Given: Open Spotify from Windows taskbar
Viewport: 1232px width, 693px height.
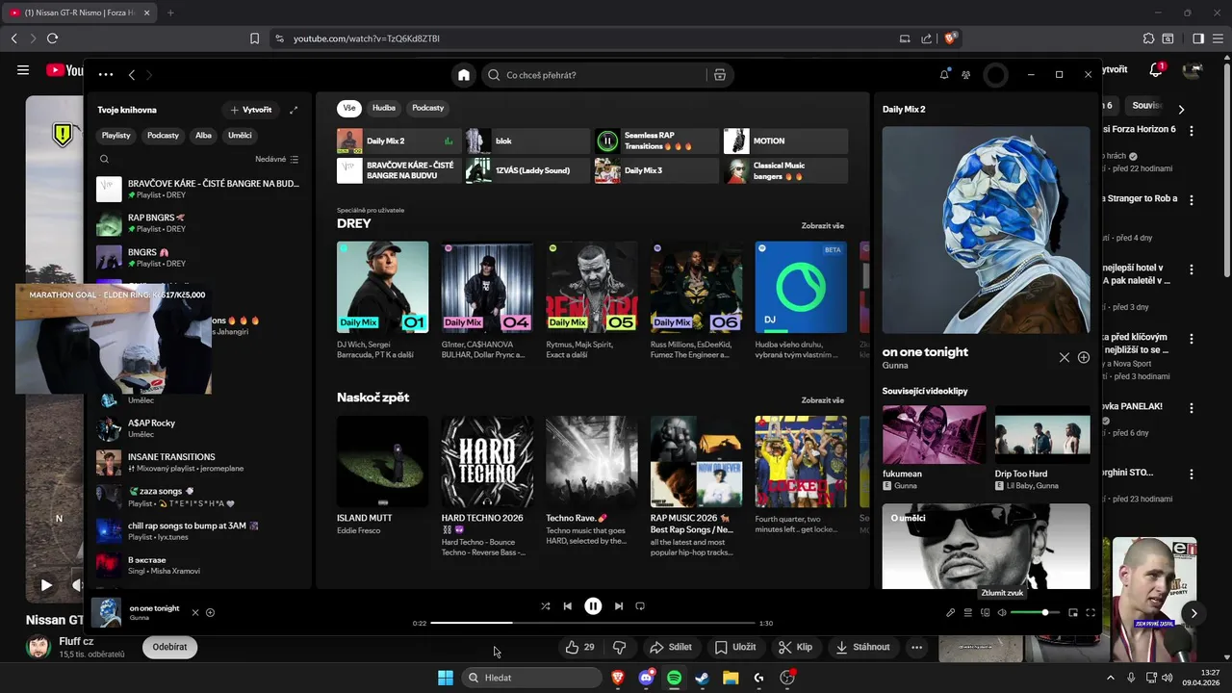Looking at the screenshot, I should click(675, 678).
